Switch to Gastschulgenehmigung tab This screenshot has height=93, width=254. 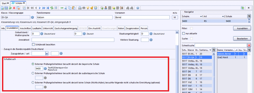point(66,28)
